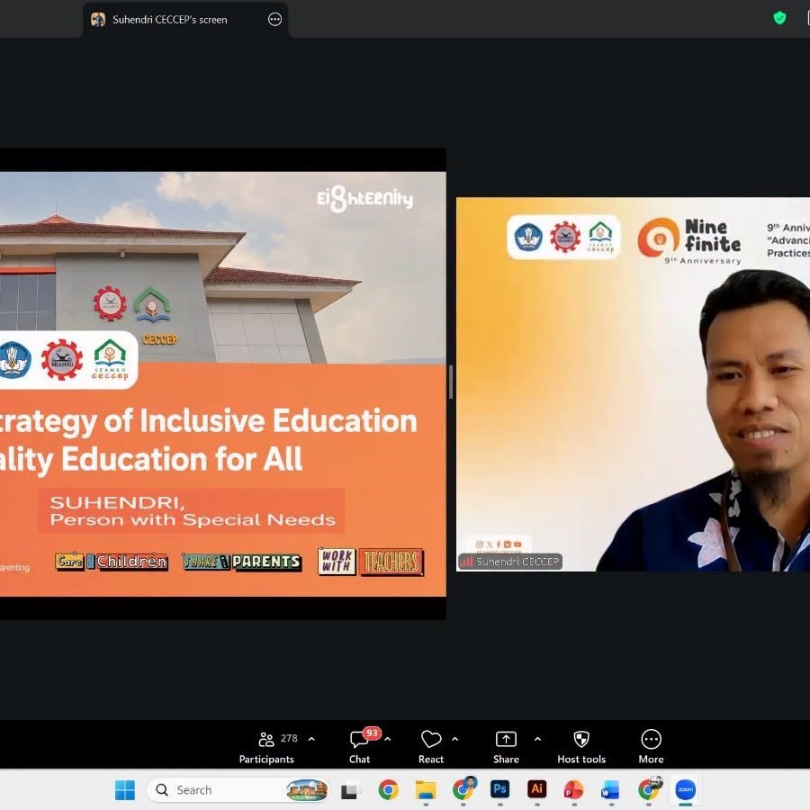Open Task View on the taskbar
The image size is (810, 810).
pos(351,790)
